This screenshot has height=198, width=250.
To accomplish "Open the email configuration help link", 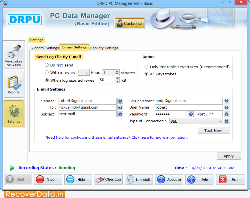I will click(116, 137).
